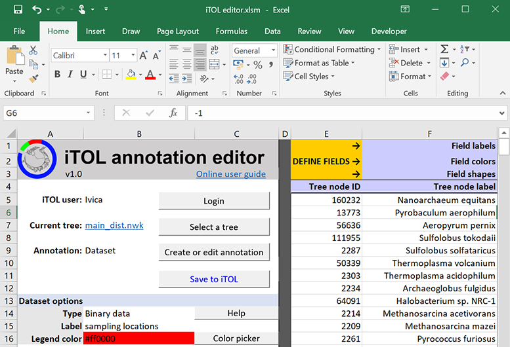Open the main_dist.nwk tree link

click(x=114, y=225)
